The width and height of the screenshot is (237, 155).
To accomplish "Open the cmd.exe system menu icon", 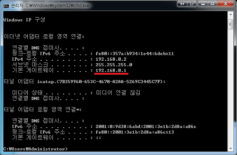I will point(6,6).
